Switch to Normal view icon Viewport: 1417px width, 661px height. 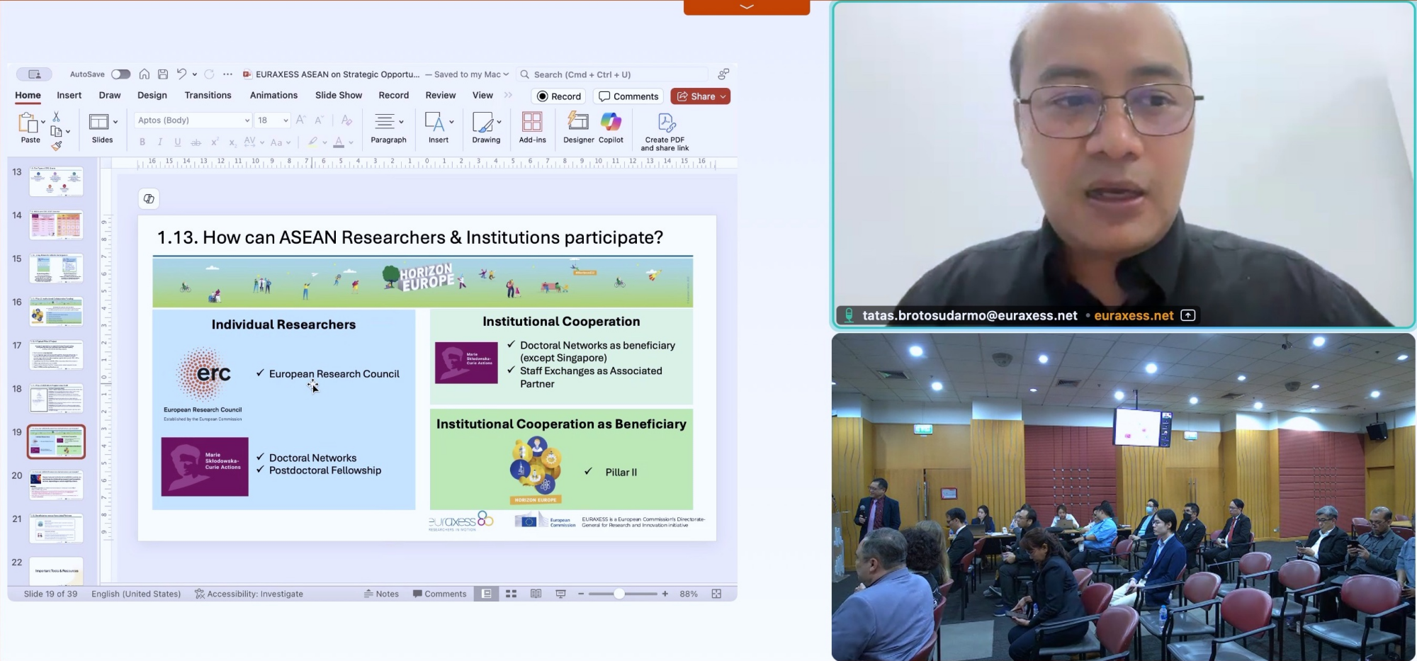(x=487, y=594)
